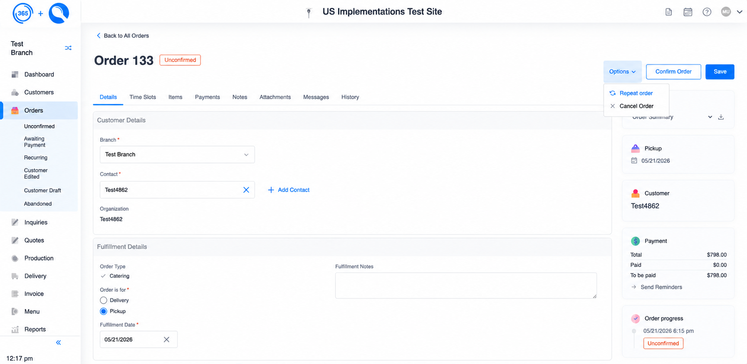Click the Invoice sidebar icon
Screen dimensions: 747x364
(15, 294)
